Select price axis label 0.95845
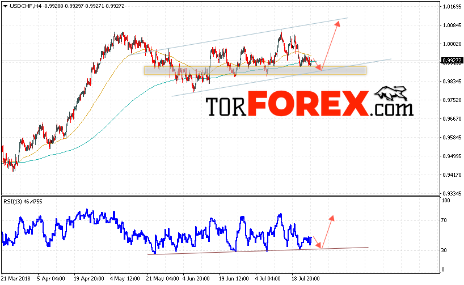Image resolution: width=464 pixels, height=285 pixels. [x=452, y=138]
